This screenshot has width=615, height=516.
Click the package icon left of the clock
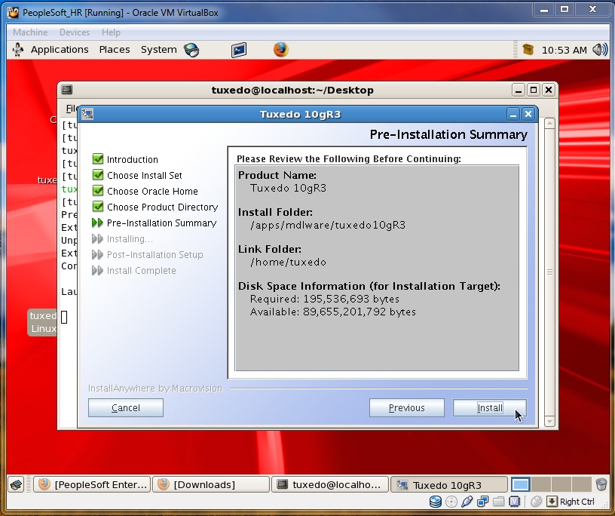(x=528, y=49)
